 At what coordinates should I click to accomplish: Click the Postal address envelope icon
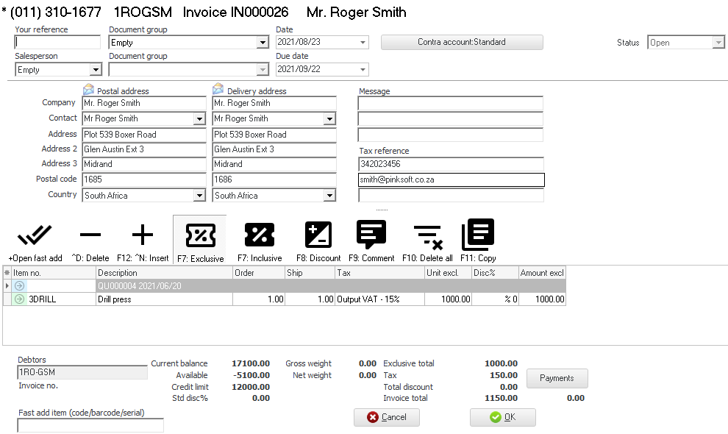89,90
